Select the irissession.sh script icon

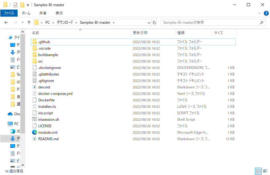35,120
